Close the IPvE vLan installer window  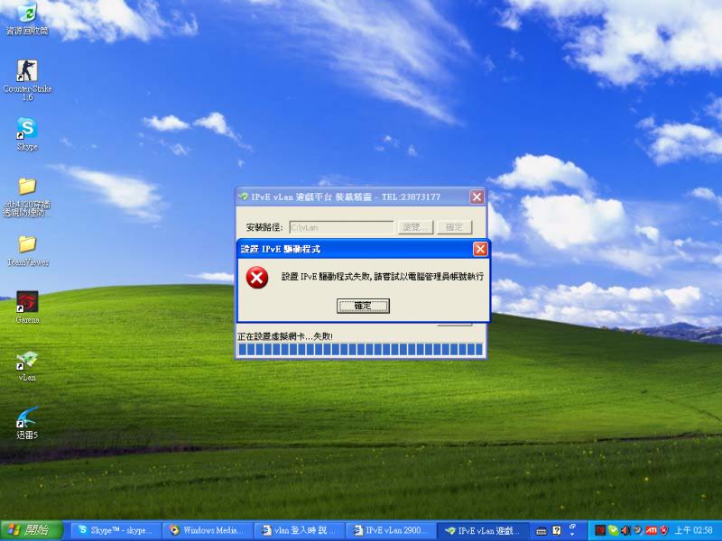click(477, 197)
